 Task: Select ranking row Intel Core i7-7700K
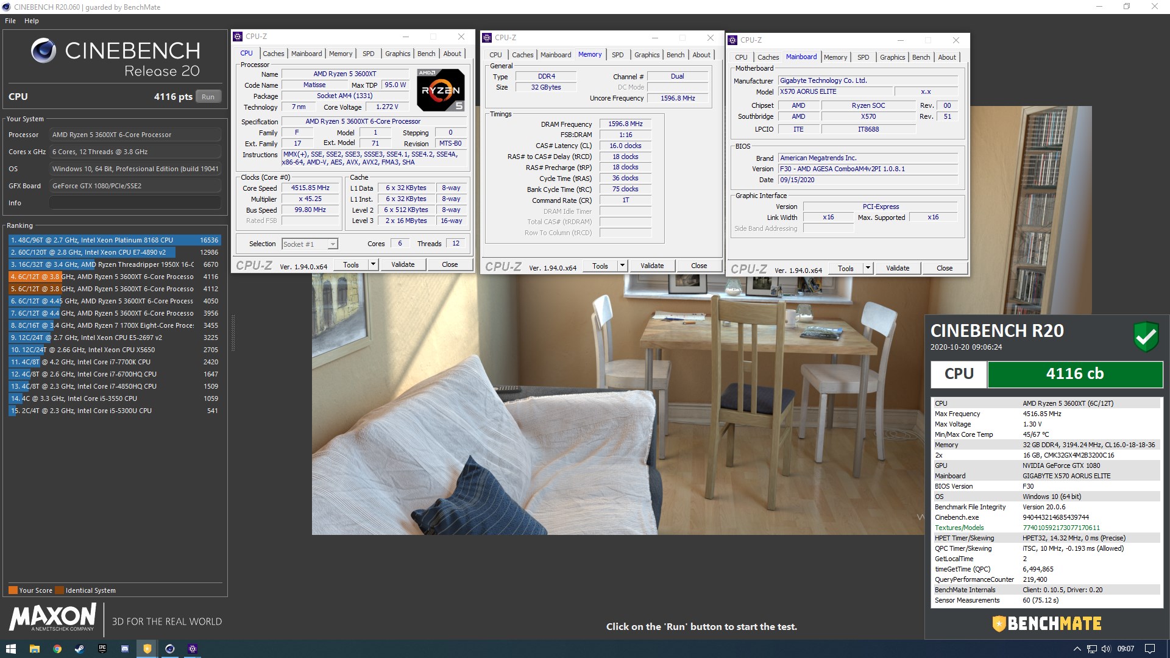[x=114, y=362]
